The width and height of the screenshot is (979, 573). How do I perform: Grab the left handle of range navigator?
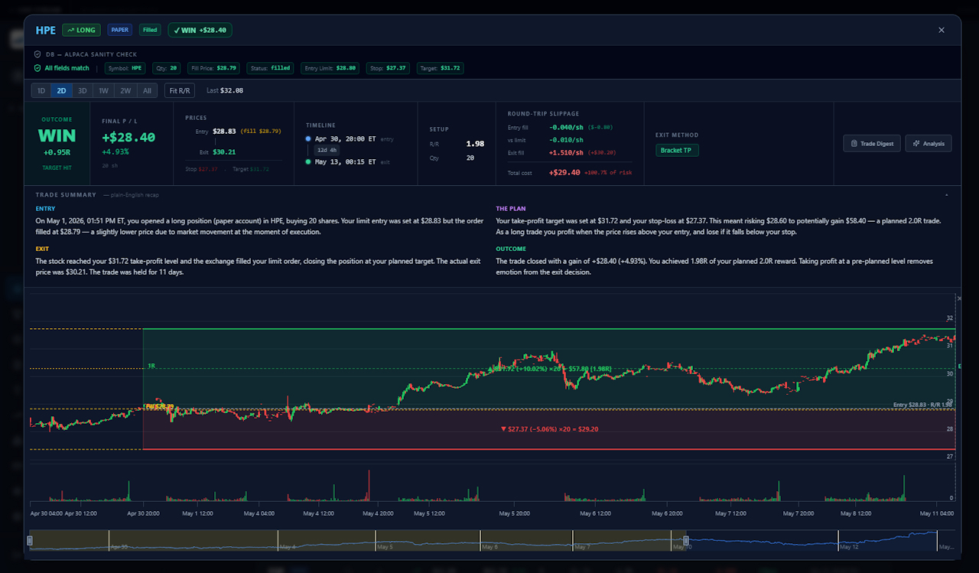(x=30, y=541)
